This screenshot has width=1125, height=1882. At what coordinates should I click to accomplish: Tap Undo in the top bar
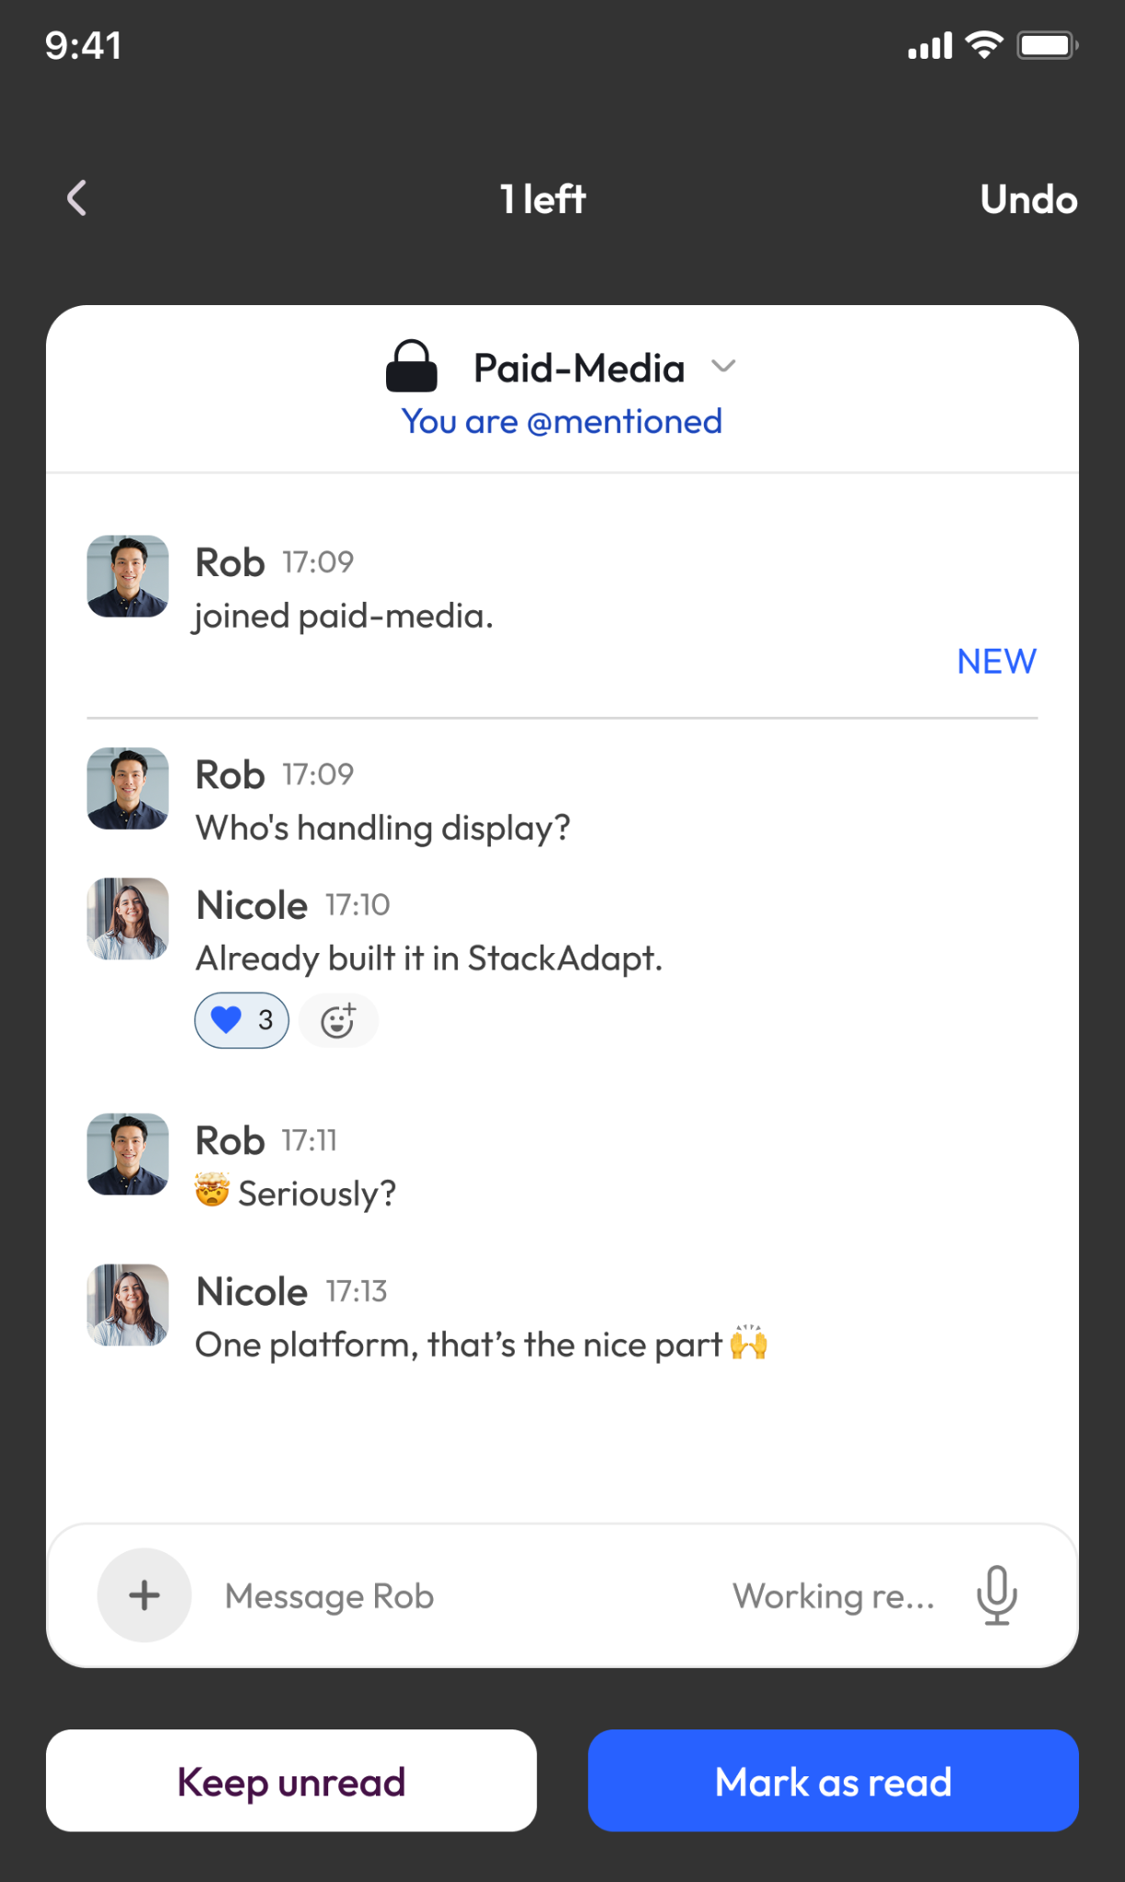(1028, 199)
